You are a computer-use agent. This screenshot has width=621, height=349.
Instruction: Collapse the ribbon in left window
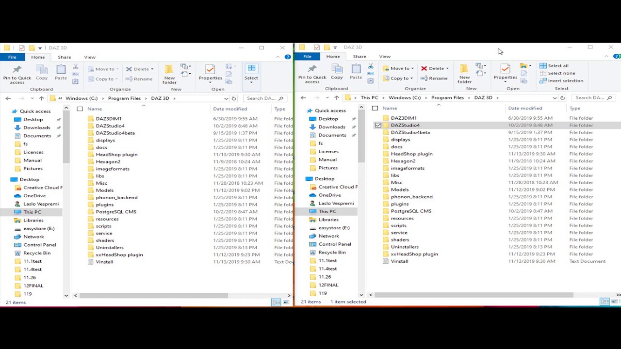(278, 57)
